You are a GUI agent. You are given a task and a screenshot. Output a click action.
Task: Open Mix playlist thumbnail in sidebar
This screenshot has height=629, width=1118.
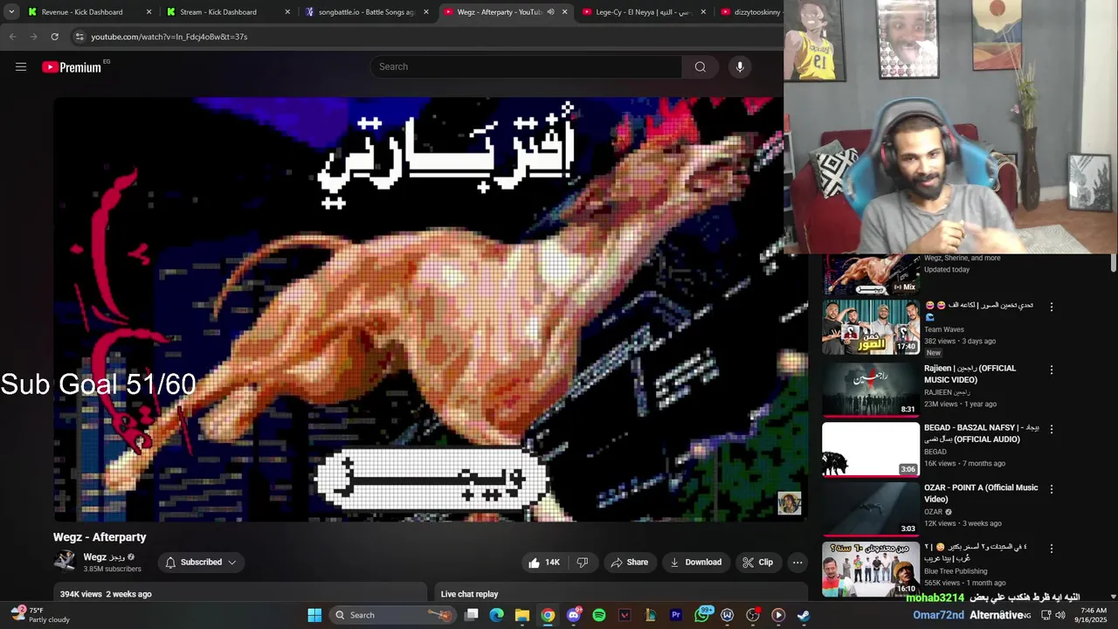click(x=871, y=274)
